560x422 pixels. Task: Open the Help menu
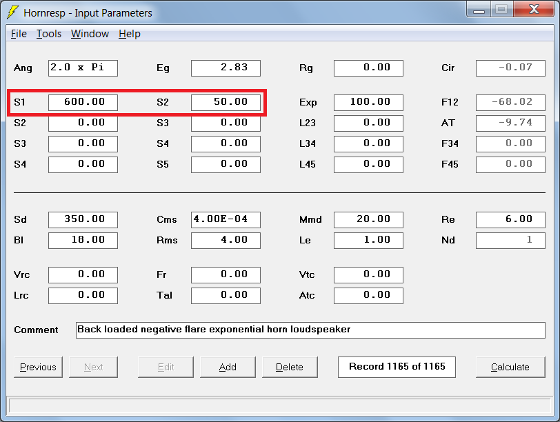coord(130,34)
